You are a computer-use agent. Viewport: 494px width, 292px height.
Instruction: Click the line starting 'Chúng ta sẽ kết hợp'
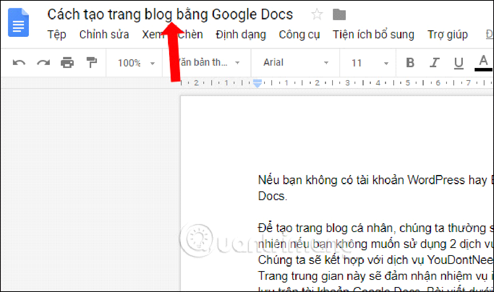[x=376, y=260]
